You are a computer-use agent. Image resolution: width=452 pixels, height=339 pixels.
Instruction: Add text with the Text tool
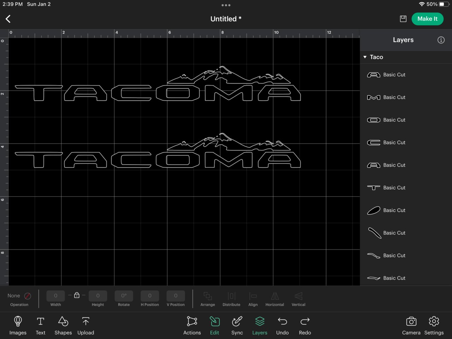click(x=41, y=325)
